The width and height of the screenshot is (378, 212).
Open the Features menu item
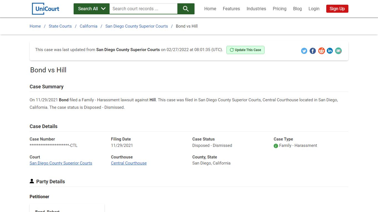click(231, 9)
